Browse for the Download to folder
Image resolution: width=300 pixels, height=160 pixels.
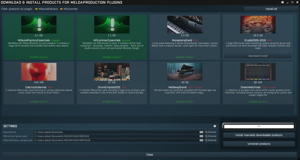pos(211,132)
